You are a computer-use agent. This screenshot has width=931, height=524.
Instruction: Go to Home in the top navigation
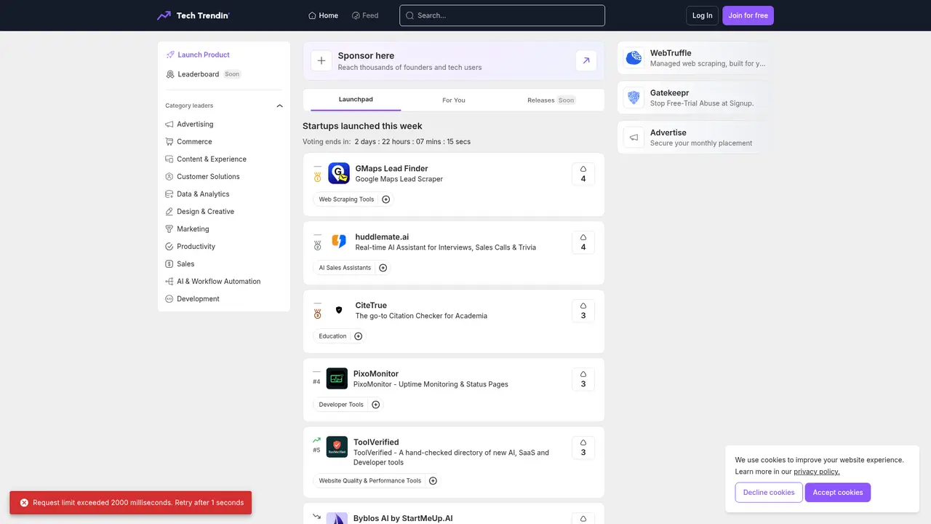(323, 15)
